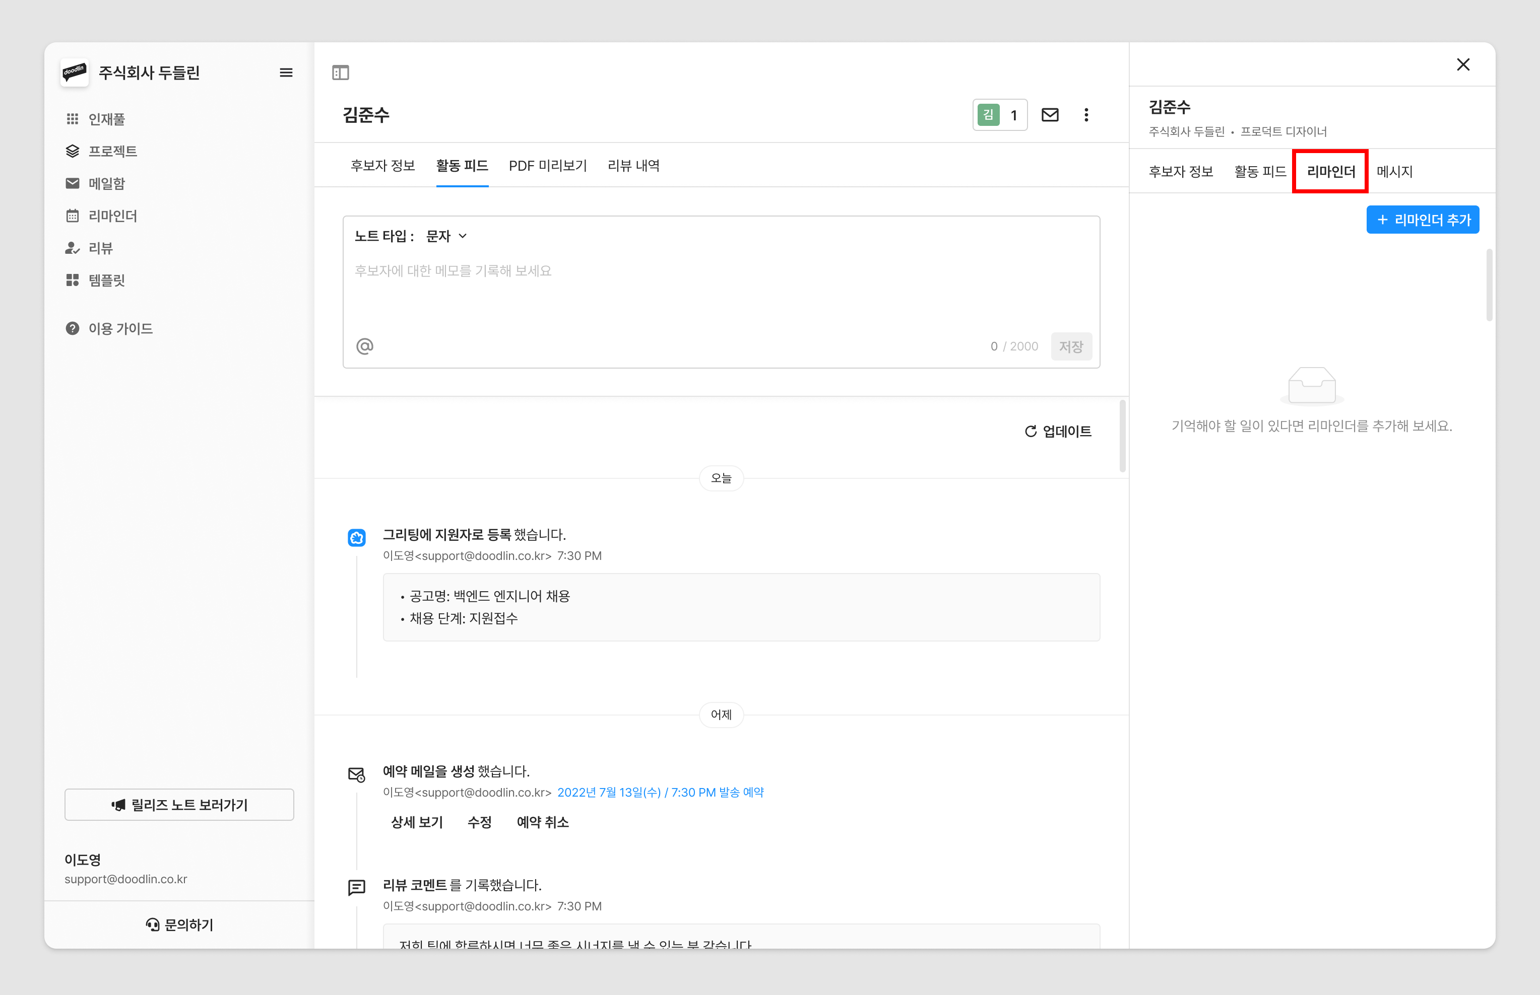Screen dimensions: 1540x995
Task: Select the 메시지 tab in side panel
Action: (x=1394, y=172)
